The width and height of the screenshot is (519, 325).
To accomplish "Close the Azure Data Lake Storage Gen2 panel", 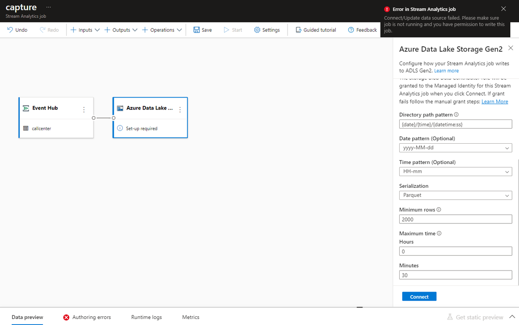I will 511,48.
